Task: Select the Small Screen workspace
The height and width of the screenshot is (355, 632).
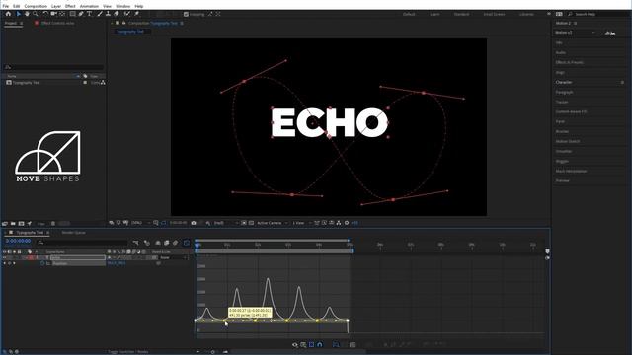Action: click(494, 14)
